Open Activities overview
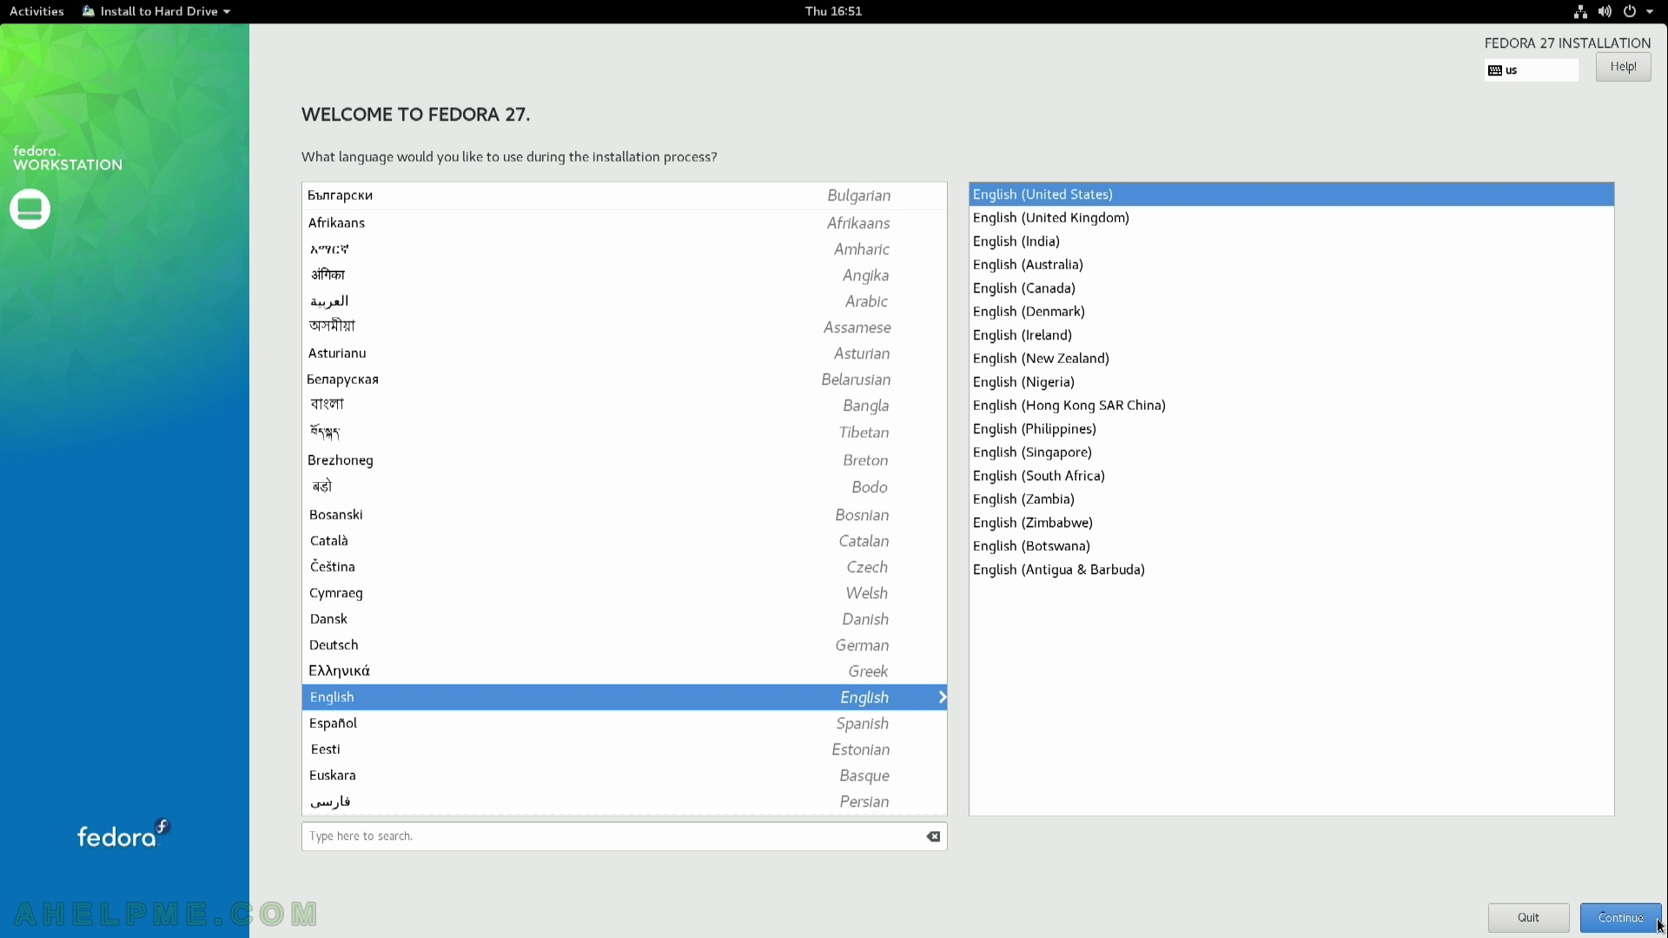Screen dimensions: 1668x938 tap(36, 11)
